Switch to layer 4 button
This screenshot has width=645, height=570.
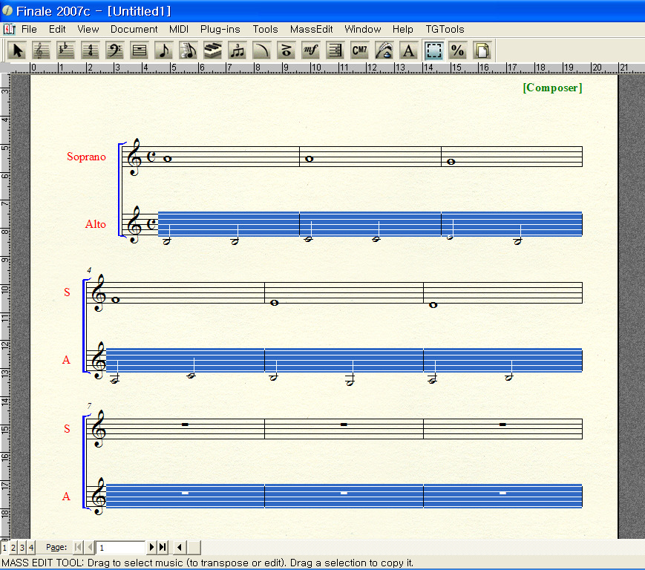click(31, 548)
